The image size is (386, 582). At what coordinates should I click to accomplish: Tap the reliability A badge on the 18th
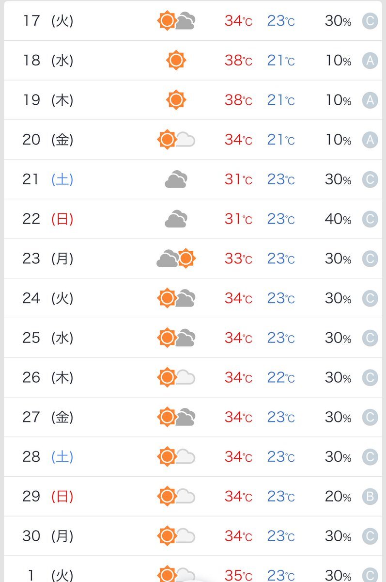[370, 61]
